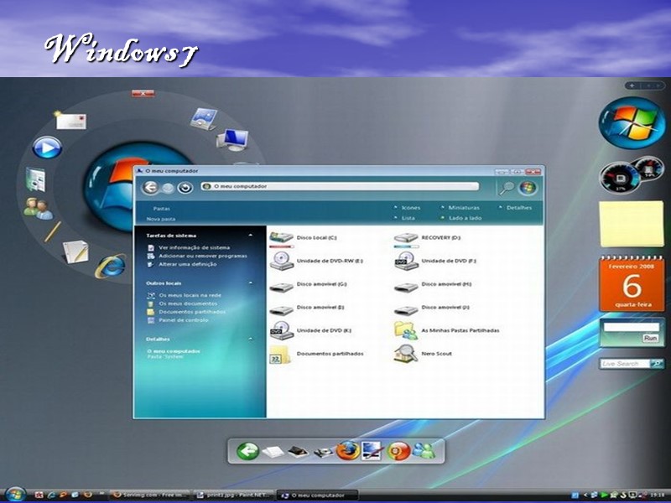Select the Nero Scout icon

coord(406,354)
